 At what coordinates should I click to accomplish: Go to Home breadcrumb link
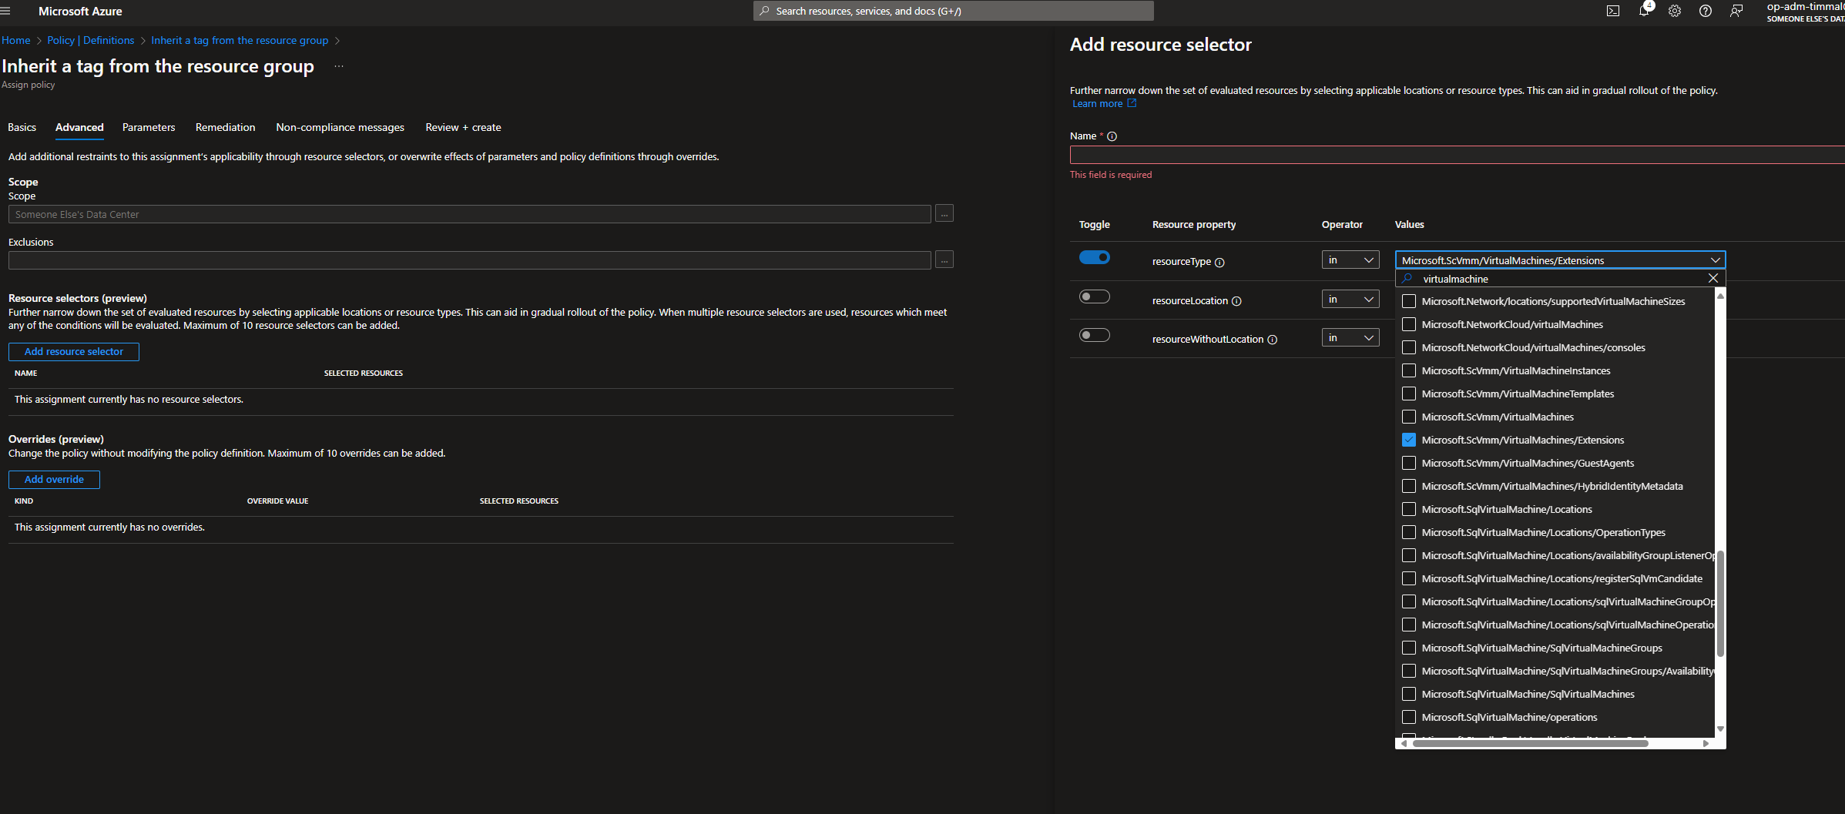coord(16,40)
